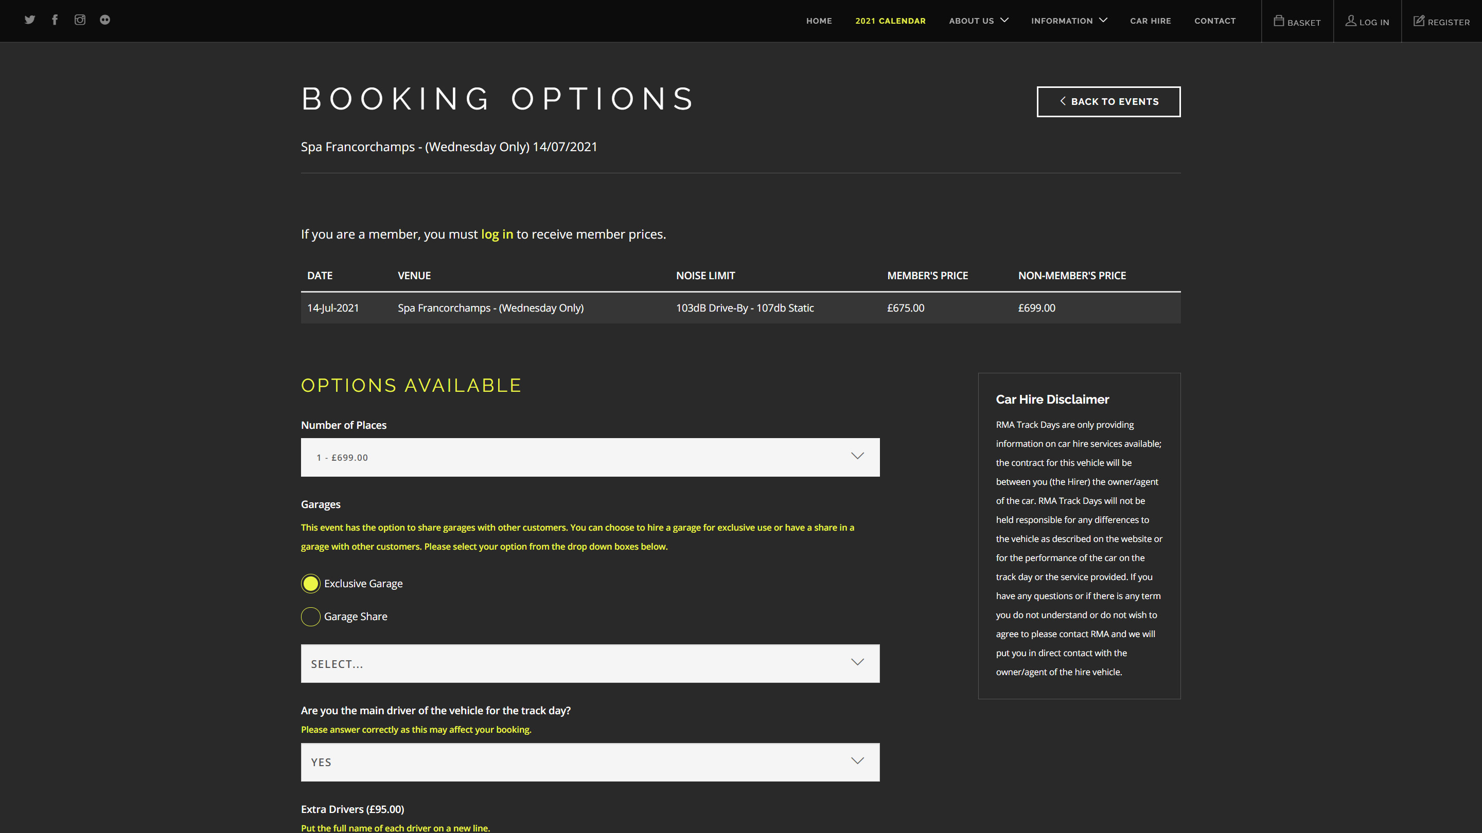Click the 14-Jul-2021 event table row
Viewport: 1482px width, 833px height.
coord(740,307)
